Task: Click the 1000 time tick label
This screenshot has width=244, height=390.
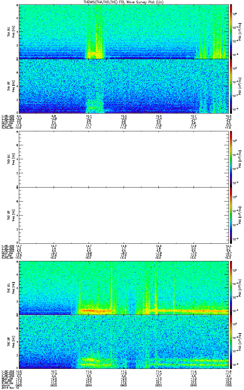Action: pos(228,385)
